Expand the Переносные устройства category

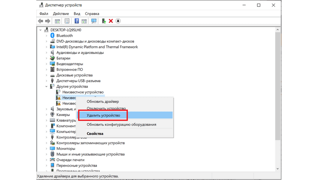pyautogui.click(x=46, y=166)
